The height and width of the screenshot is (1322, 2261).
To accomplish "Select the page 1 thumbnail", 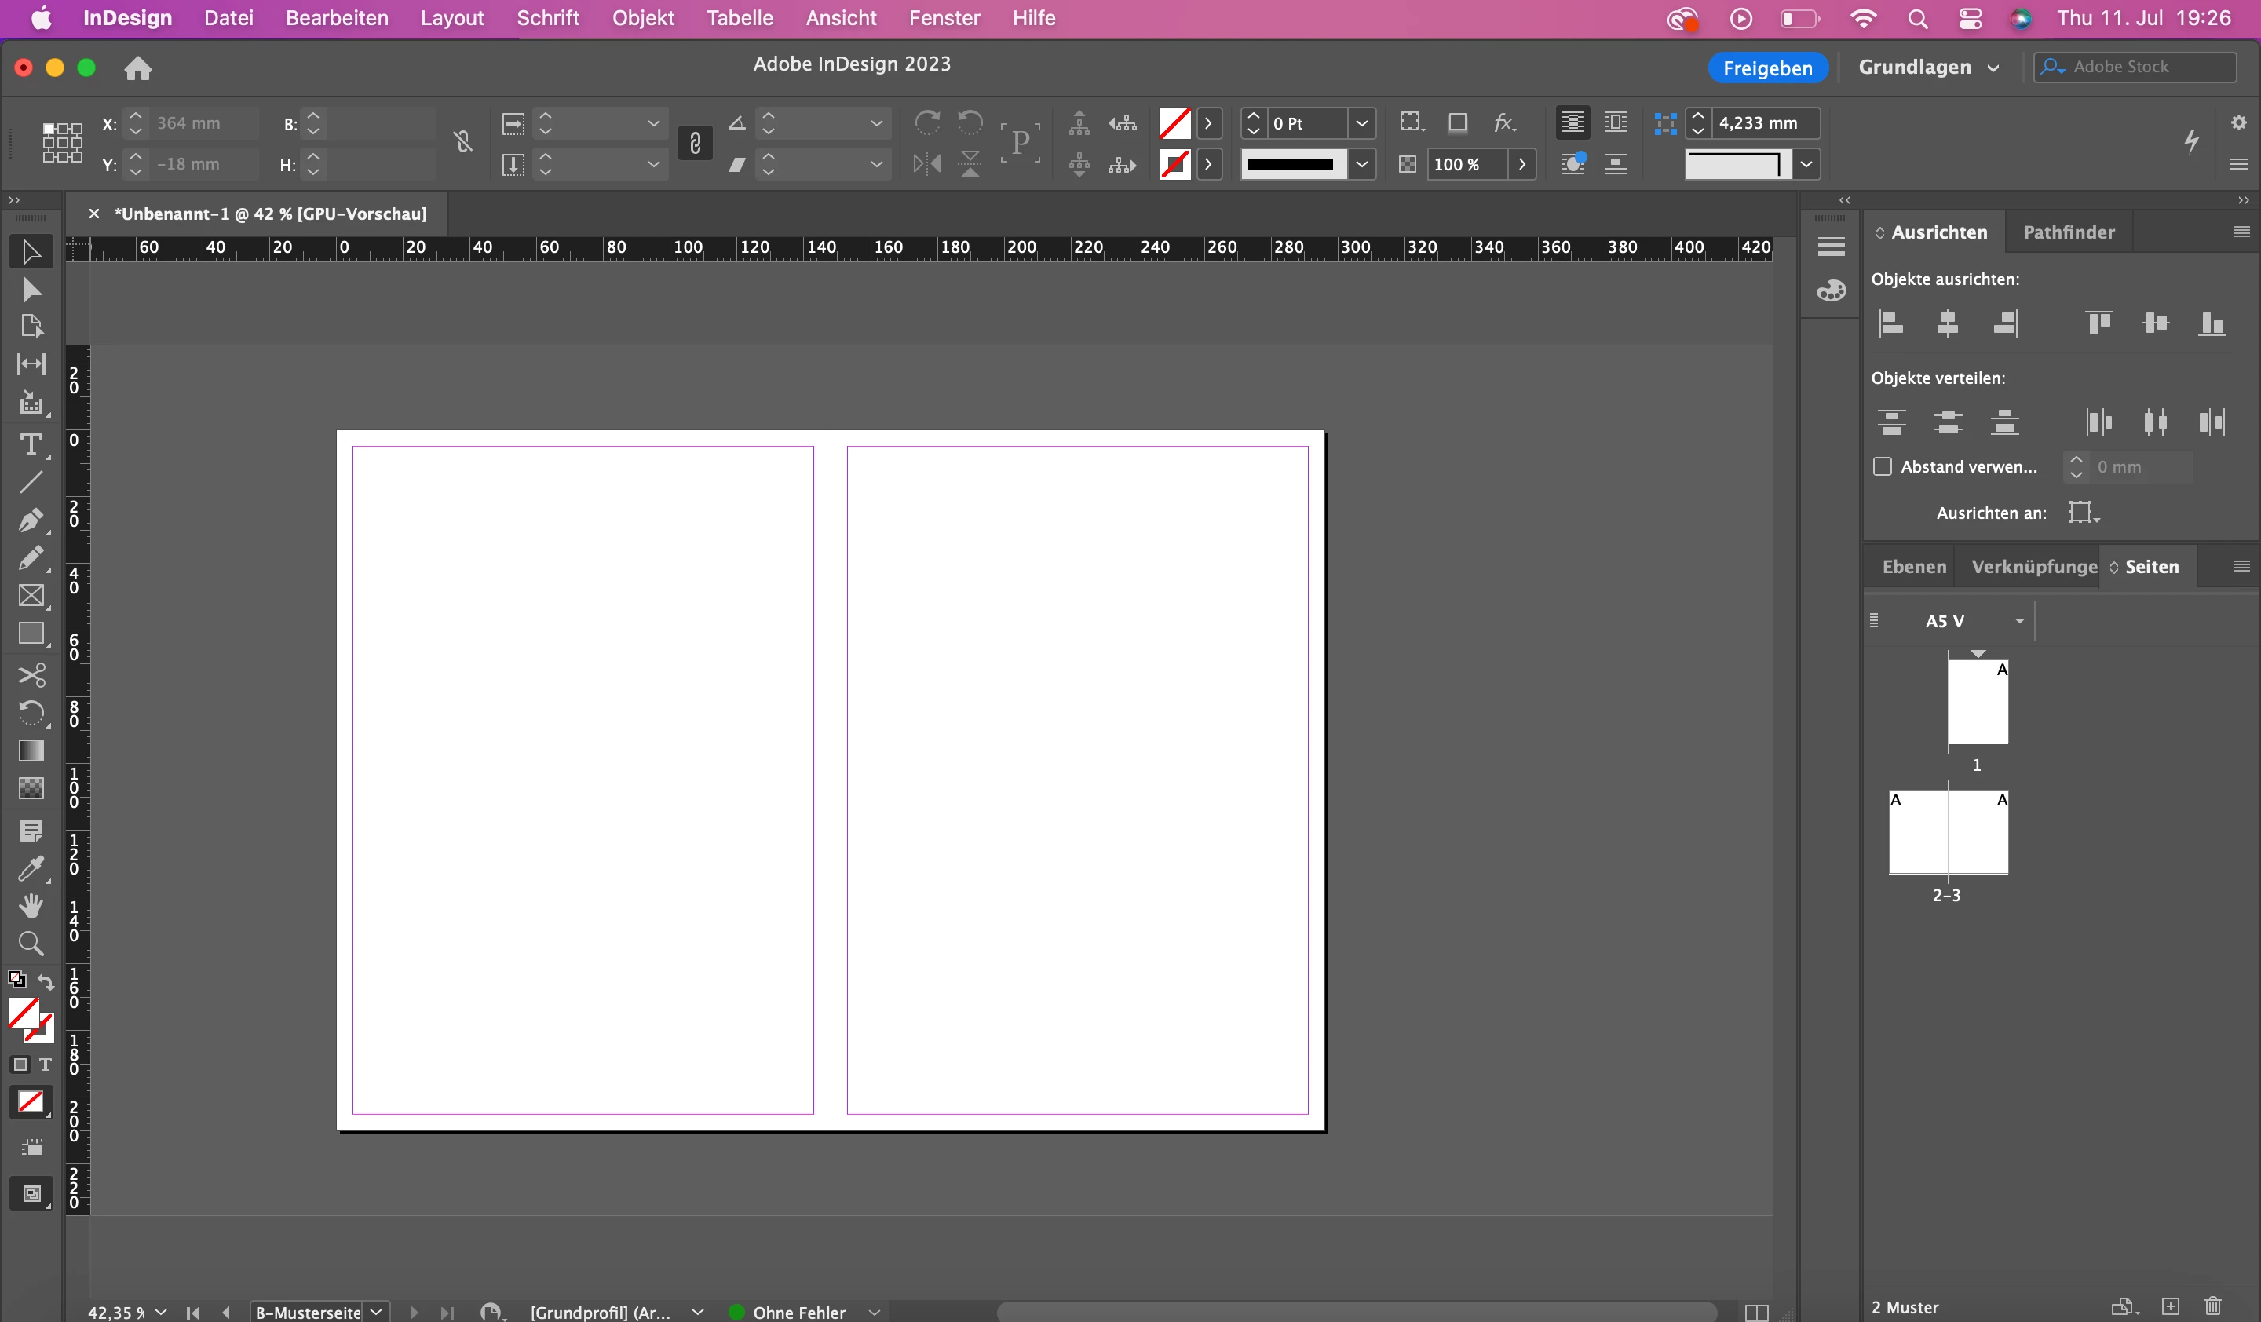I will click(1978, 701).
